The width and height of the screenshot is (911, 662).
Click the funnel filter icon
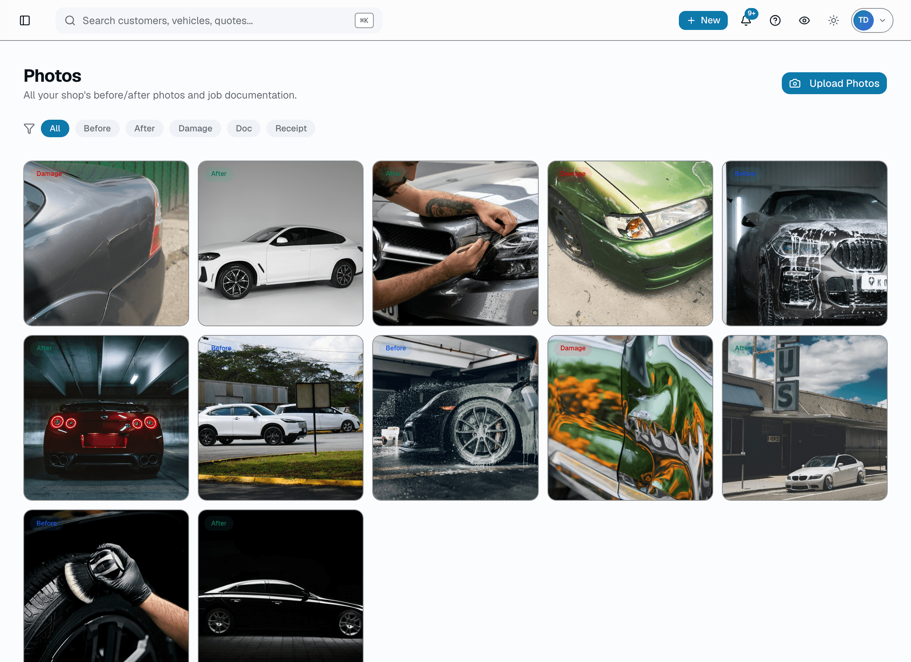click(29, 128)
